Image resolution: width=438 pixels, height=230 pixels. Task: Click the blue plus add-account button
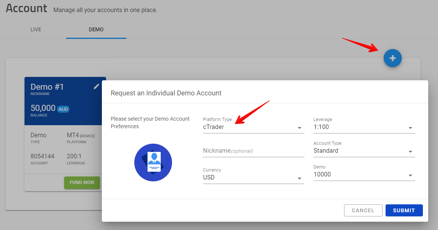pos(392,58)
